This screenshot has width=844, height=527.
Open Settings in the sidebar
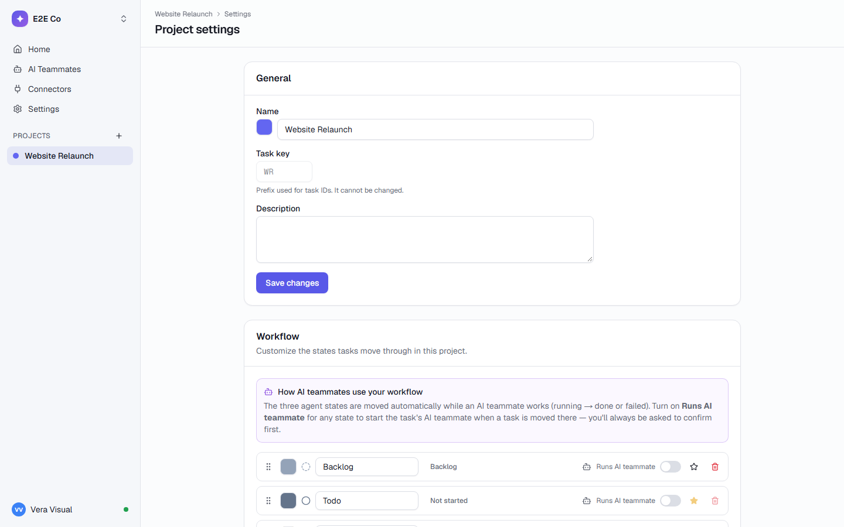70,109
